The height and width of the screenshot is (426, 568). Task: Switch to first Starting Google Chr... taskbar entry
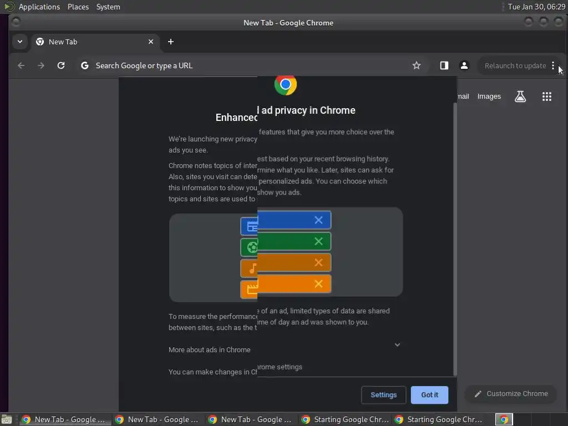pyautogui.click(x=345, y=419)
